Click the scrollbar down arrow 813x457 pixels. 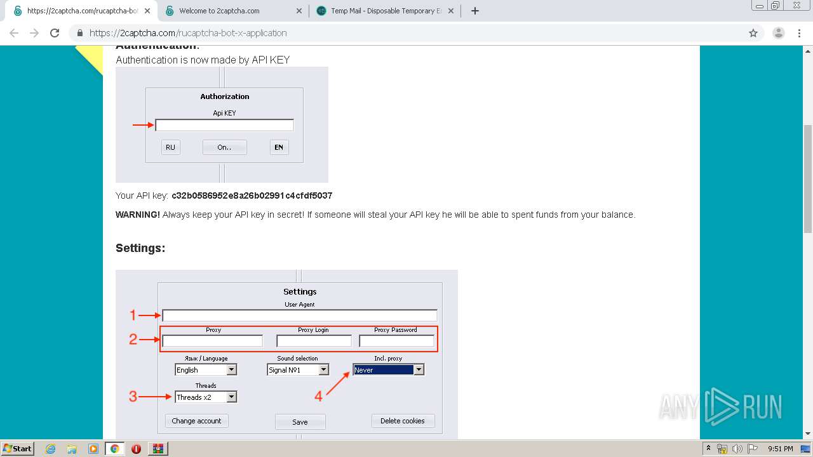(808, 434)
